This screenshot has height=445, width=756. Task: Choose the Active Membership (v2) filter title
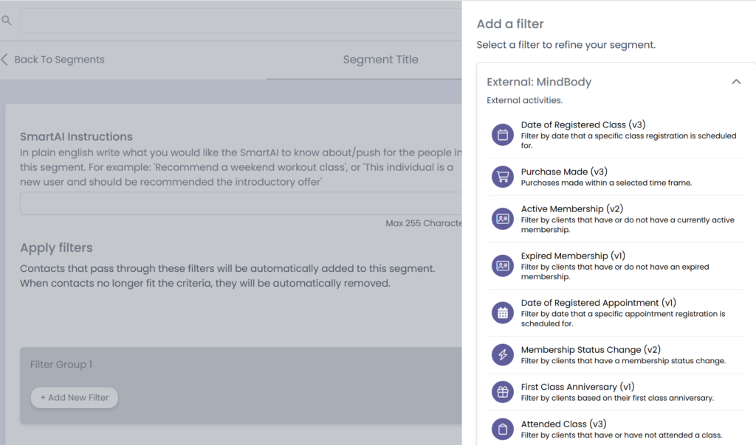pos(572,209)
